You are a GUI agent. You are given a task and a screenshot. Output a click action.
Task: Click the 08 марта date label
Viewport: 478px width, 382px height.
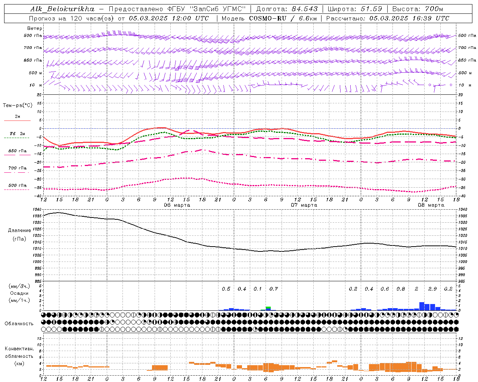(x=431, y=205)
